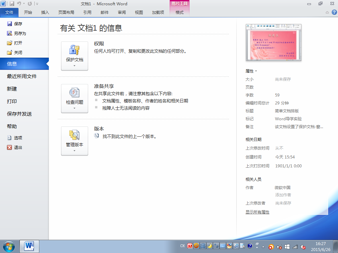Viewport: 338px width, 253px height.
Task: Open the 新建 page
Action: point(12,89)
